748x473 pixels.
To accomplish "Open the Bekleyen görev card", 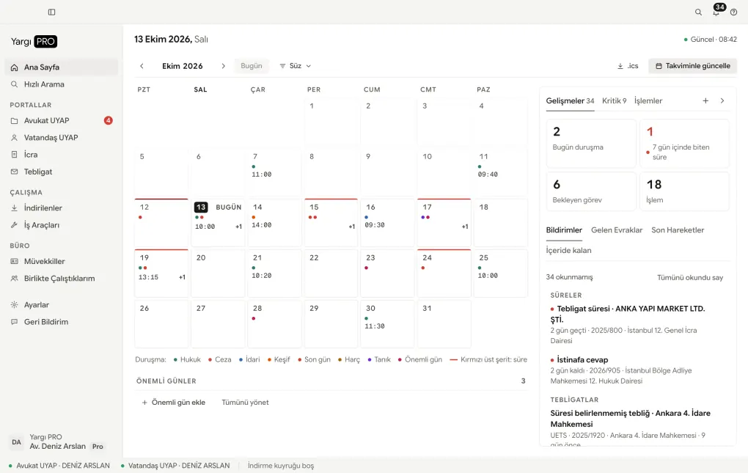I will point(591,191).
